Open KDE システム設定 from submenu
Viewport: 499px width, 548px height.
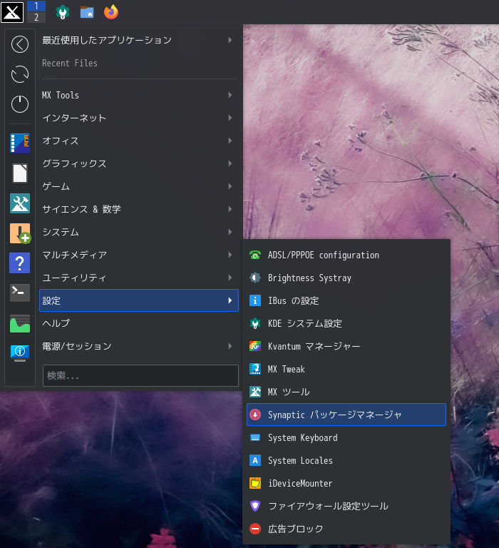click(x=346, y=324)
